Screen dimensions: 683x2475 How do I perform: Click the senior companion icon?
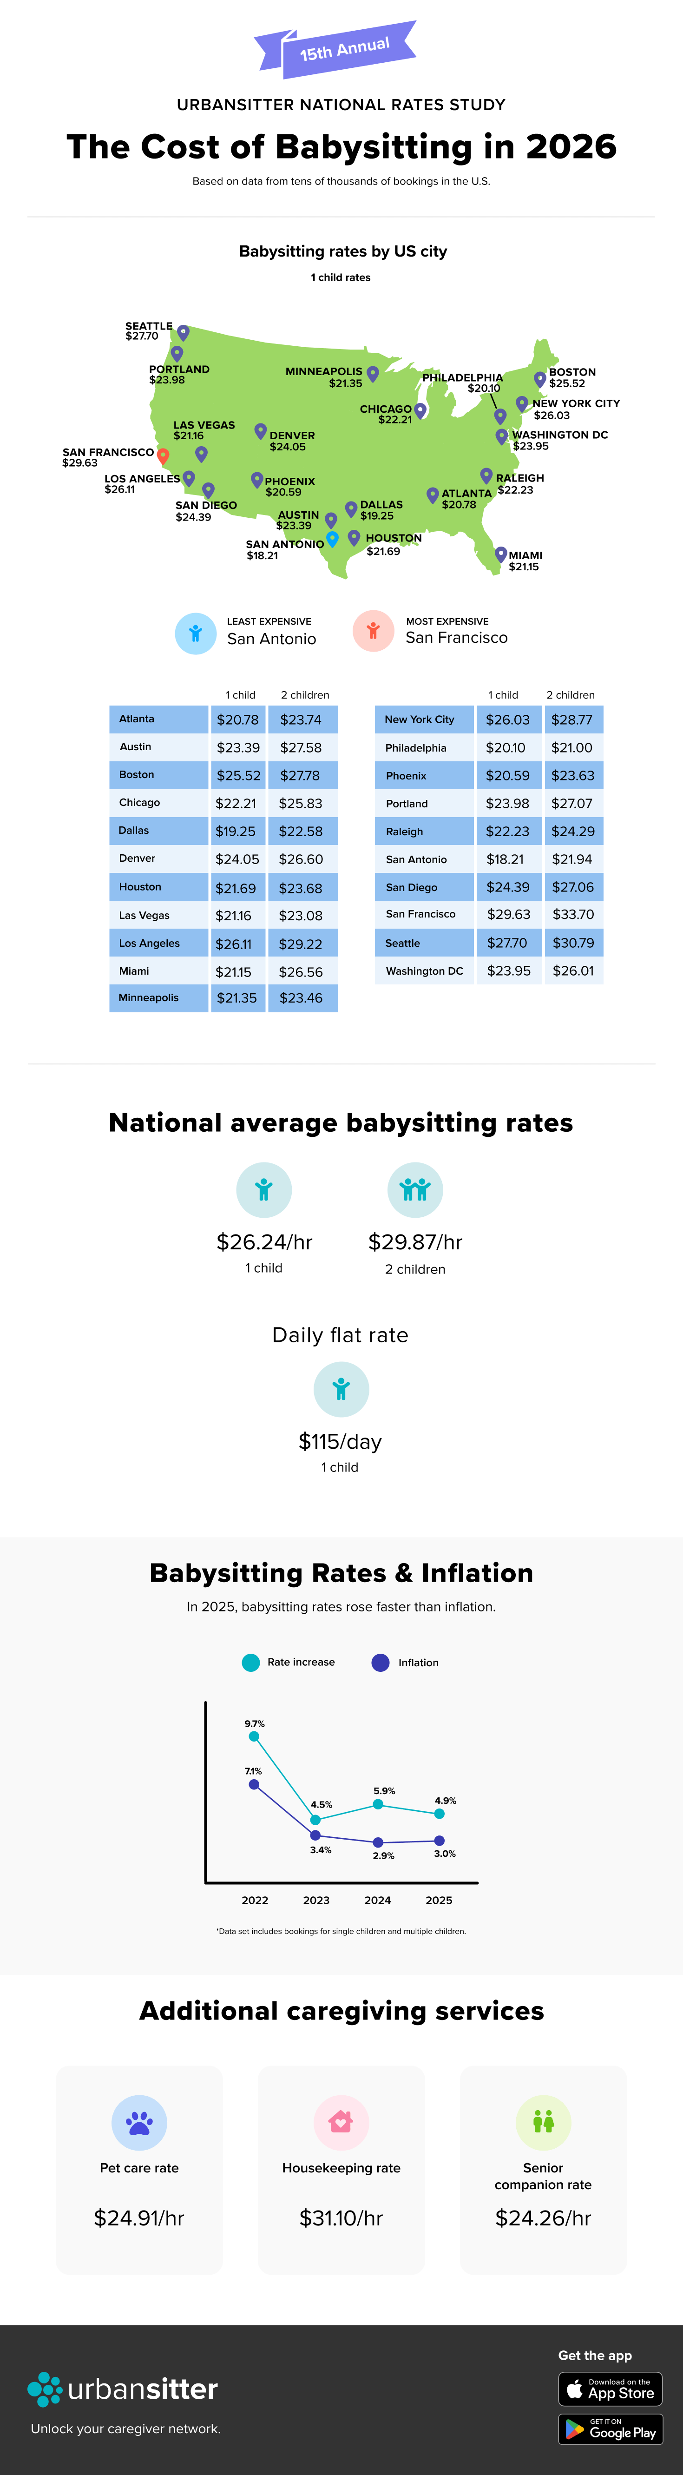tap(543, 2121)
